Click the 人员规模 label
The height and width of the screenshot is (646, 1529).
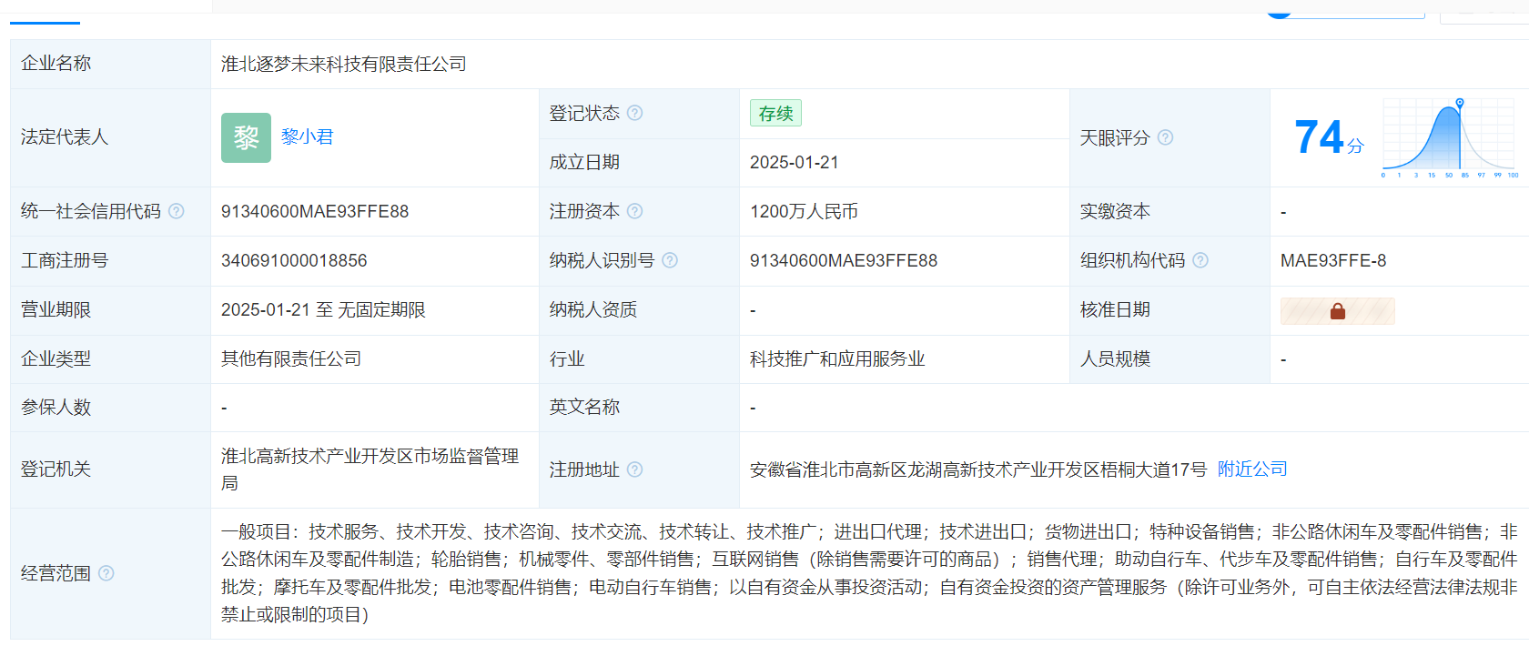(1115, 358)
